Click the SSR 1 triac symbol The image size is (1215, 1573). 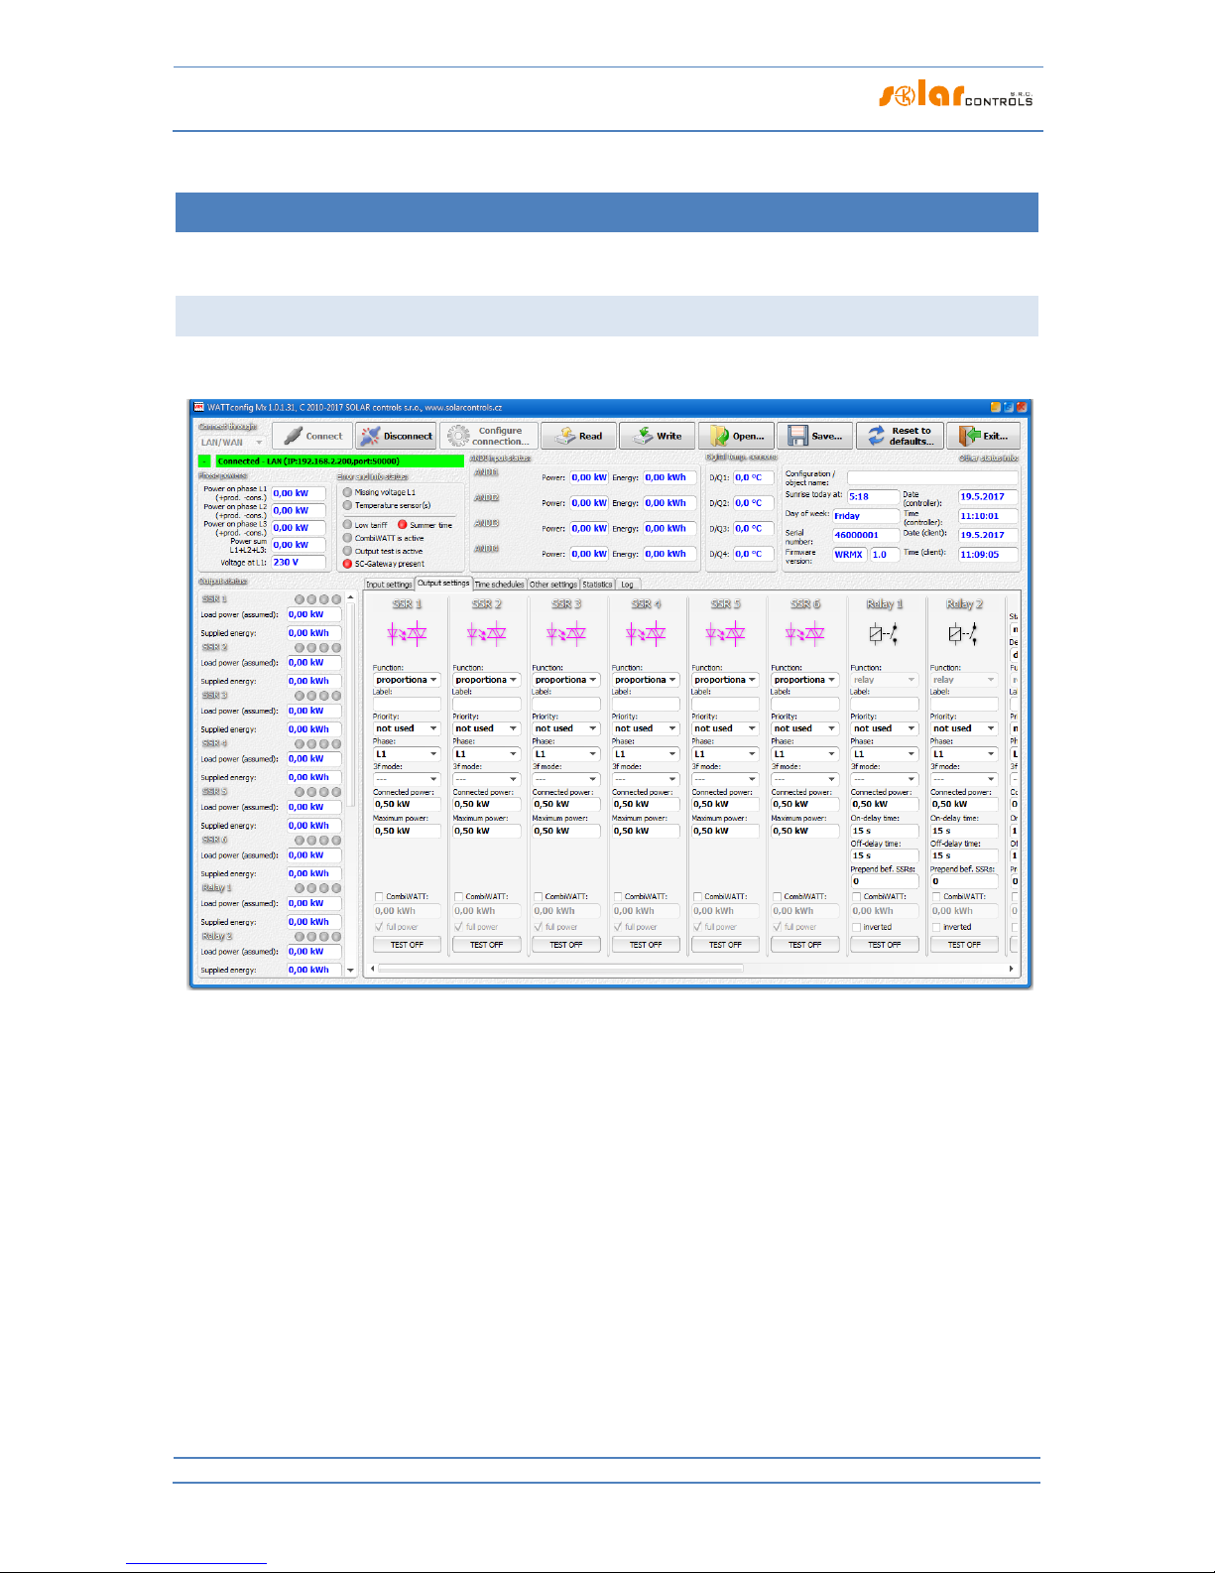[x=407, y=634]
